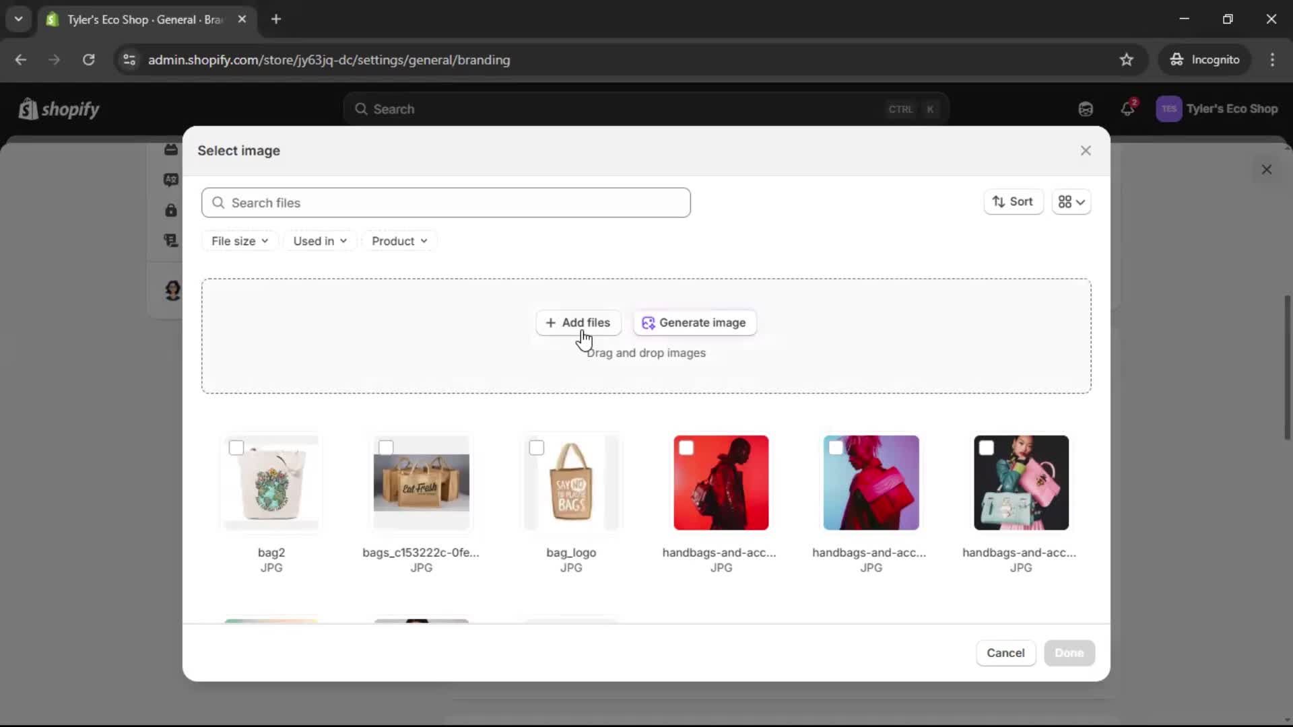Cancel the image selection dialog
Screen dimensions: 1293x727
[1005, 652]
